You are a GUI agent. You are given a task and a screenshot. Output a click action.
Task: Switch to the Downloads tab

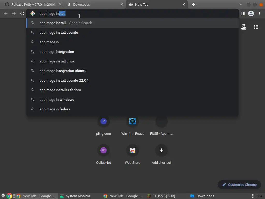95,5
